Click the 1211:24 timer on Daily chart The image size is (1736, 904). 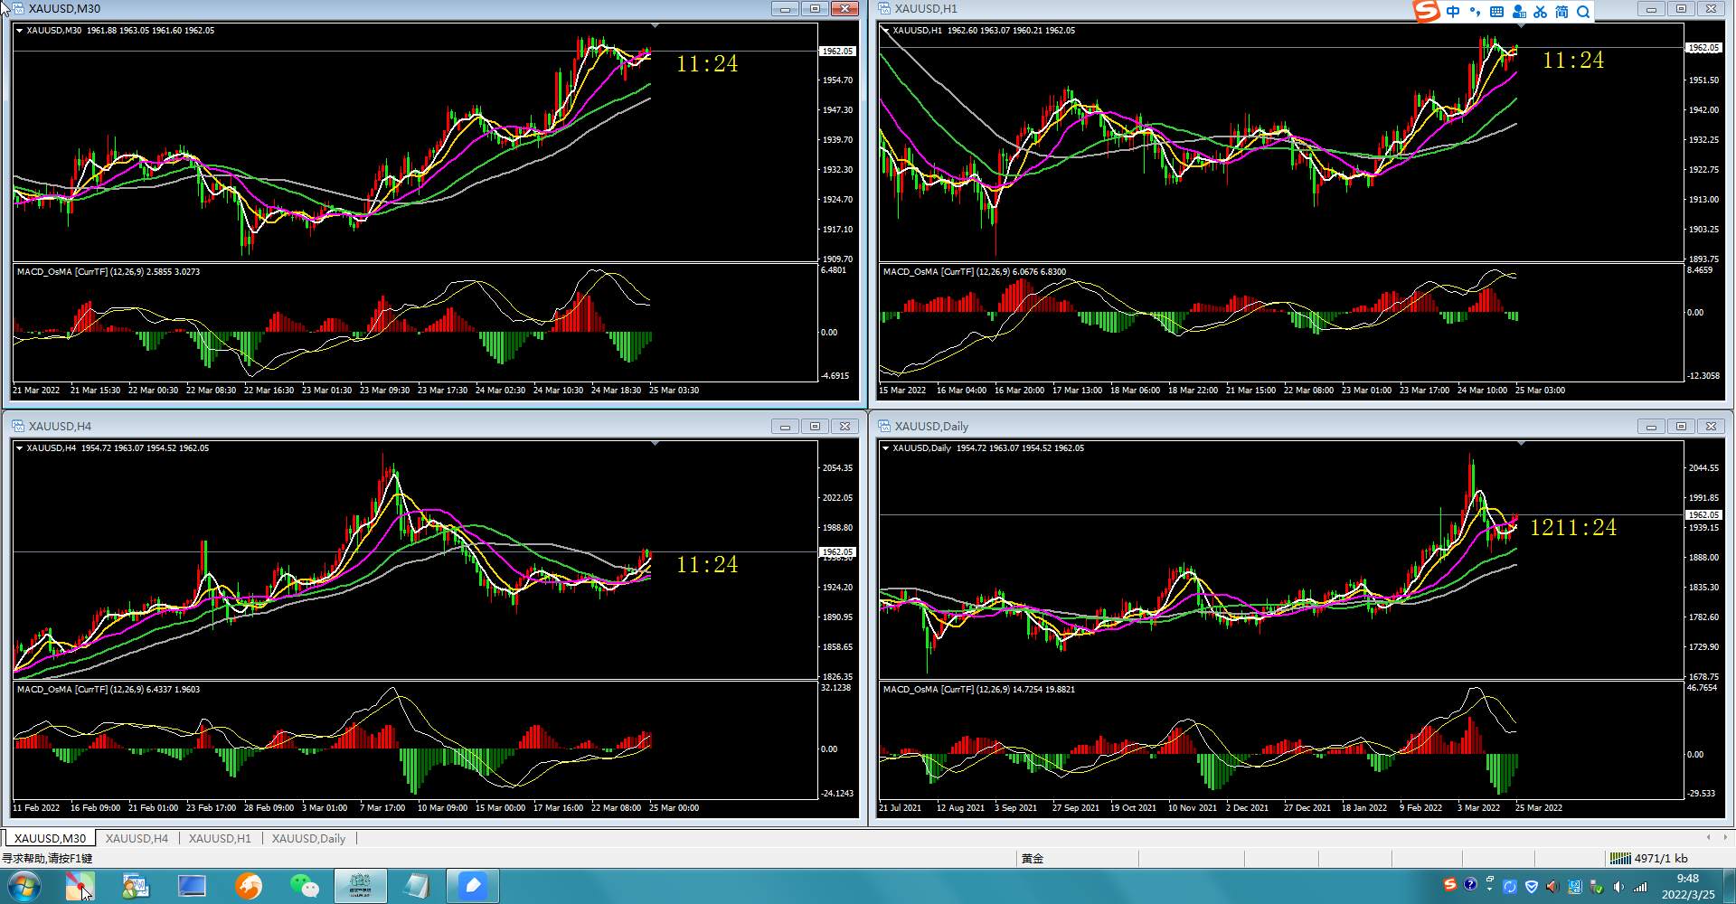[x=1573, y=528]
